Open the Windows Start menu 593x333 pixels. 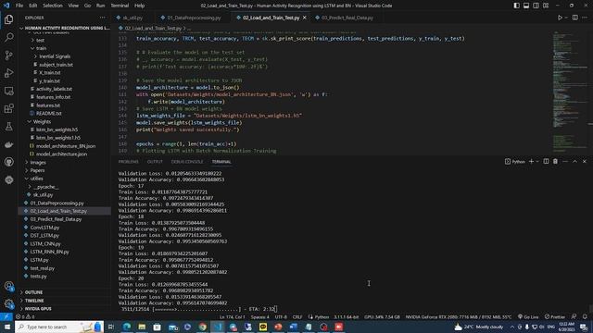[x=7, y=327]
